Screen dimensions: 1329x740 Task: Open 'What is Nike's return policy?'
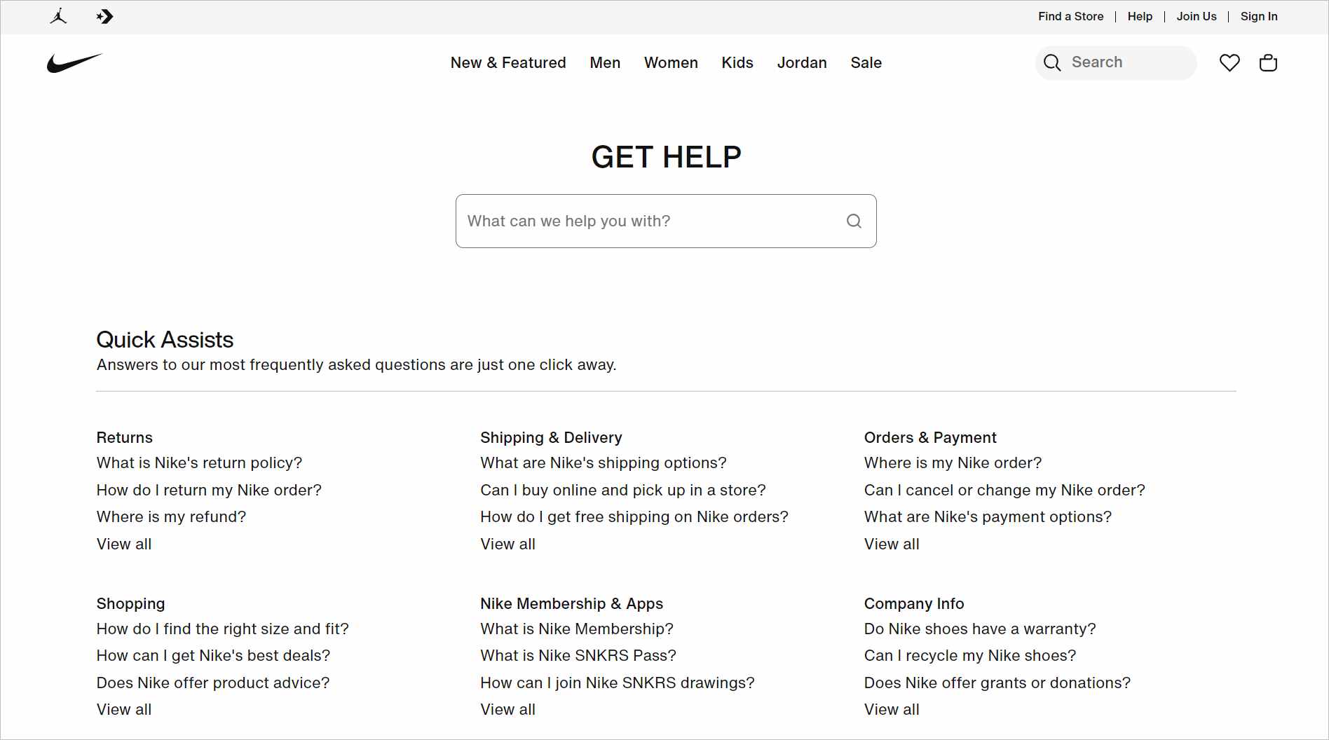pyautogui.click(x=199, y=463)
